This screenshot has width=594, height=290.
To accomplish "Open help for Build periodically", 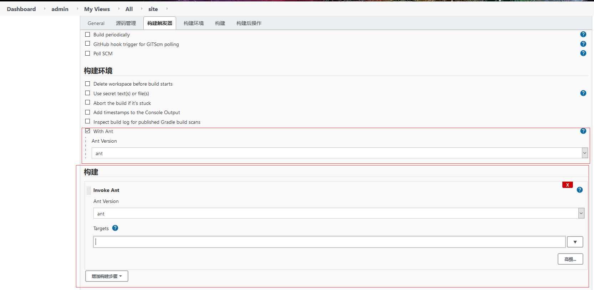I will 583,34.
